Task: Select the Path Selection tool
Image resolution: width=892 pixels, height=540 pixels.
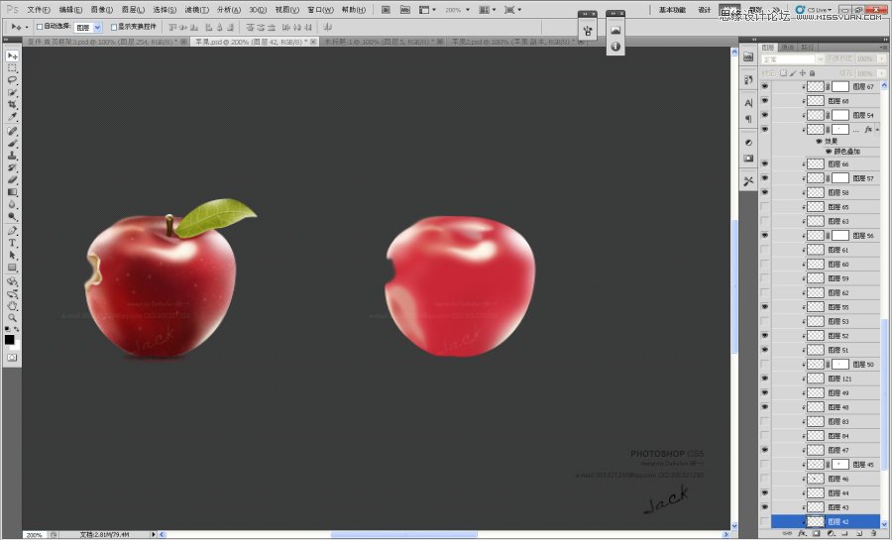Action: [12, 256]
